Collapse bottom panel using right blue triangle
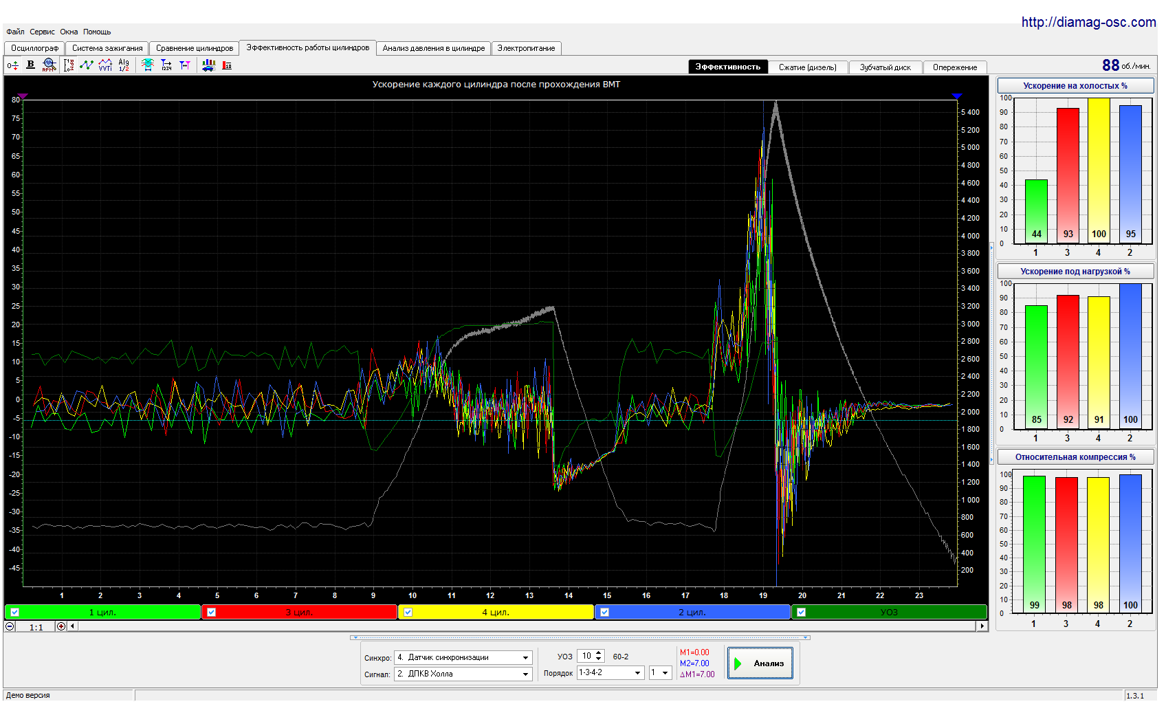Screen dimensions: 1166x704 (806, 637)
